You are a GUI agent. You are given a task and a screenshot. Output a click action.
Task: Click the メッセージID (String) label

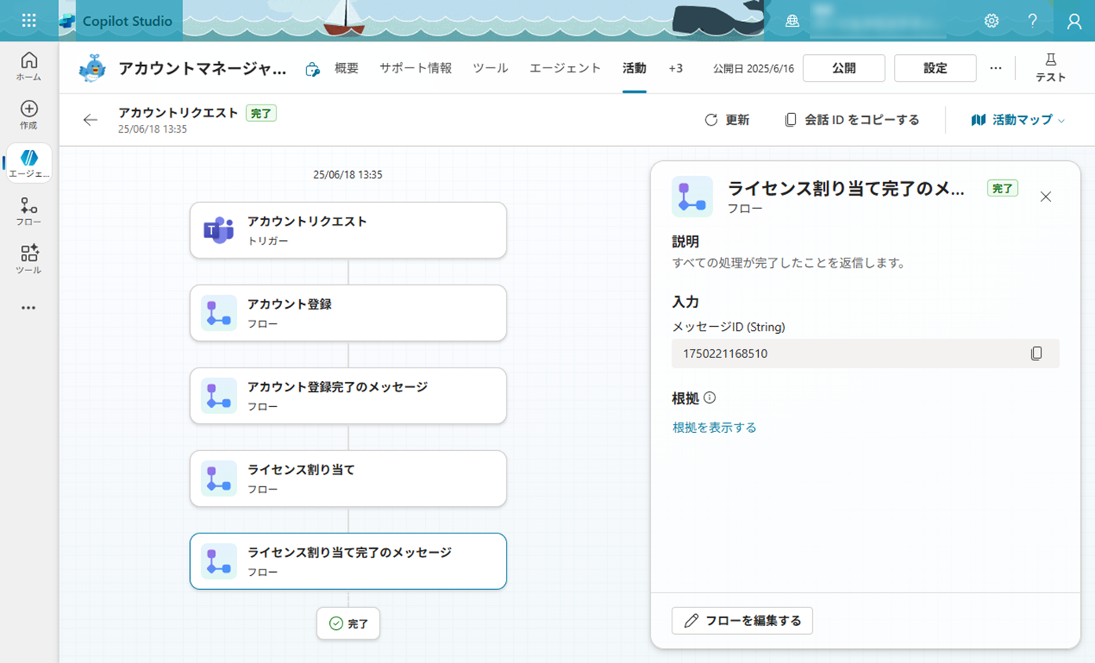coord(728,327)
